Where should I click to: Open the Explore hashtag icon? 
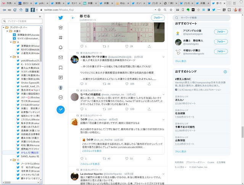pos(61,37)
